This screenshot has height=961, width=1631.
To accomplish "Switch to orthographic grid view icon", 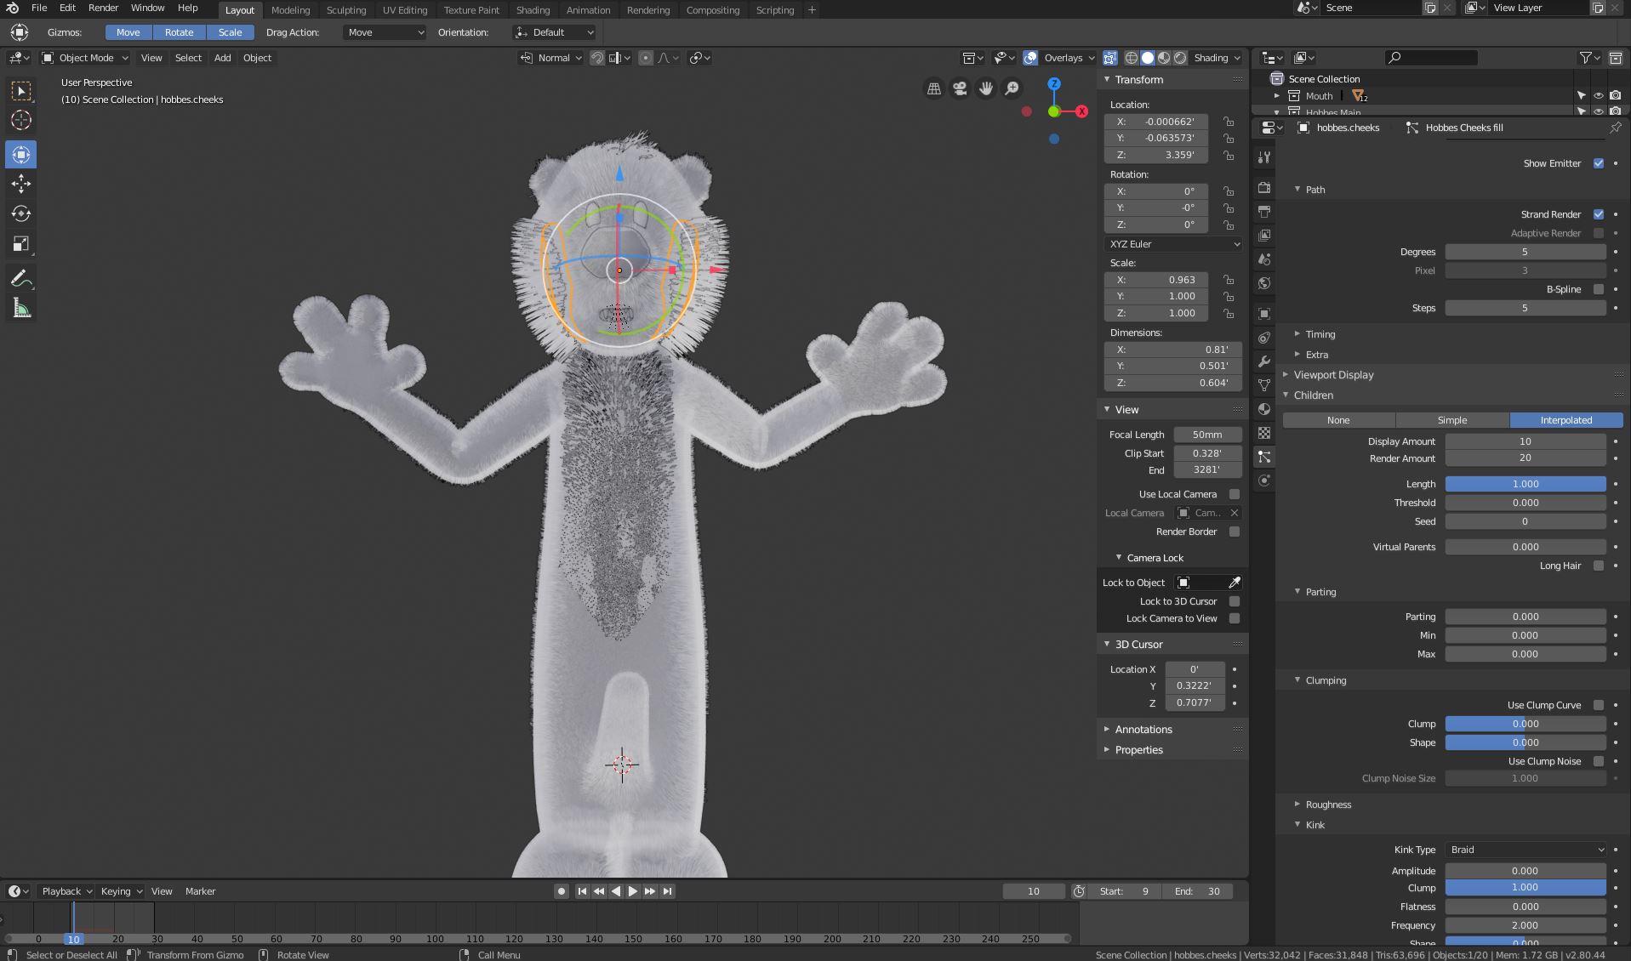I will pos(934,88).
